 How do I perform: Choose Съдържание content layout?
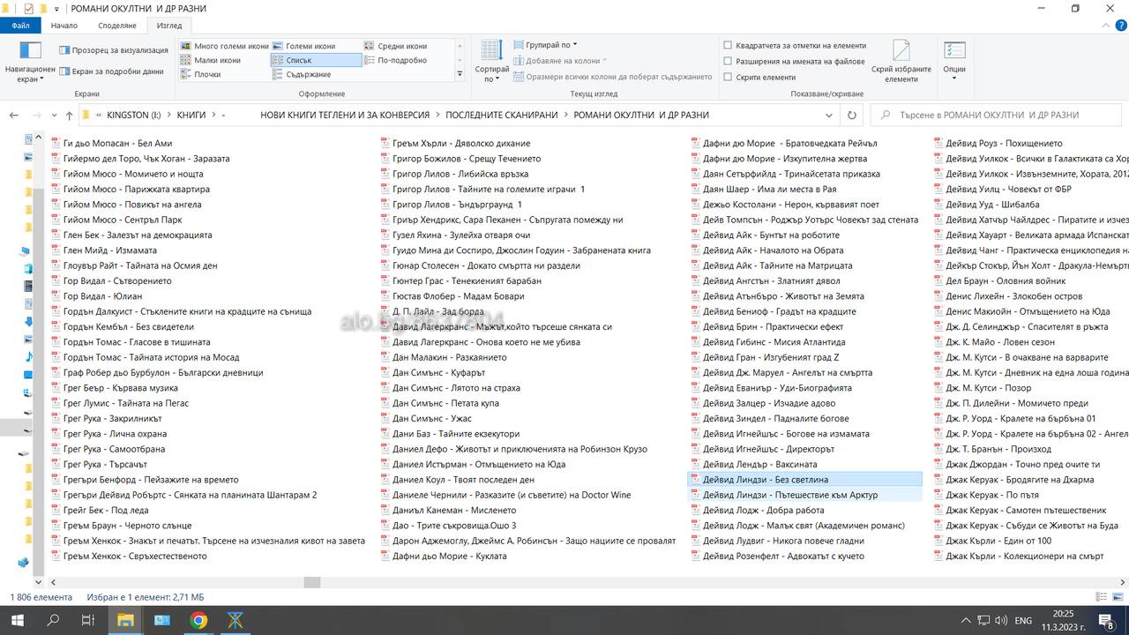point(301,74)
